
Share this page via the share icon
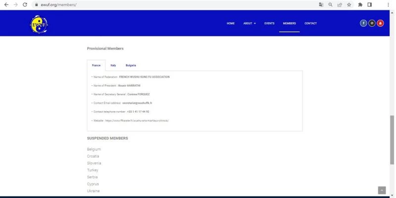(x=340, y=4)
